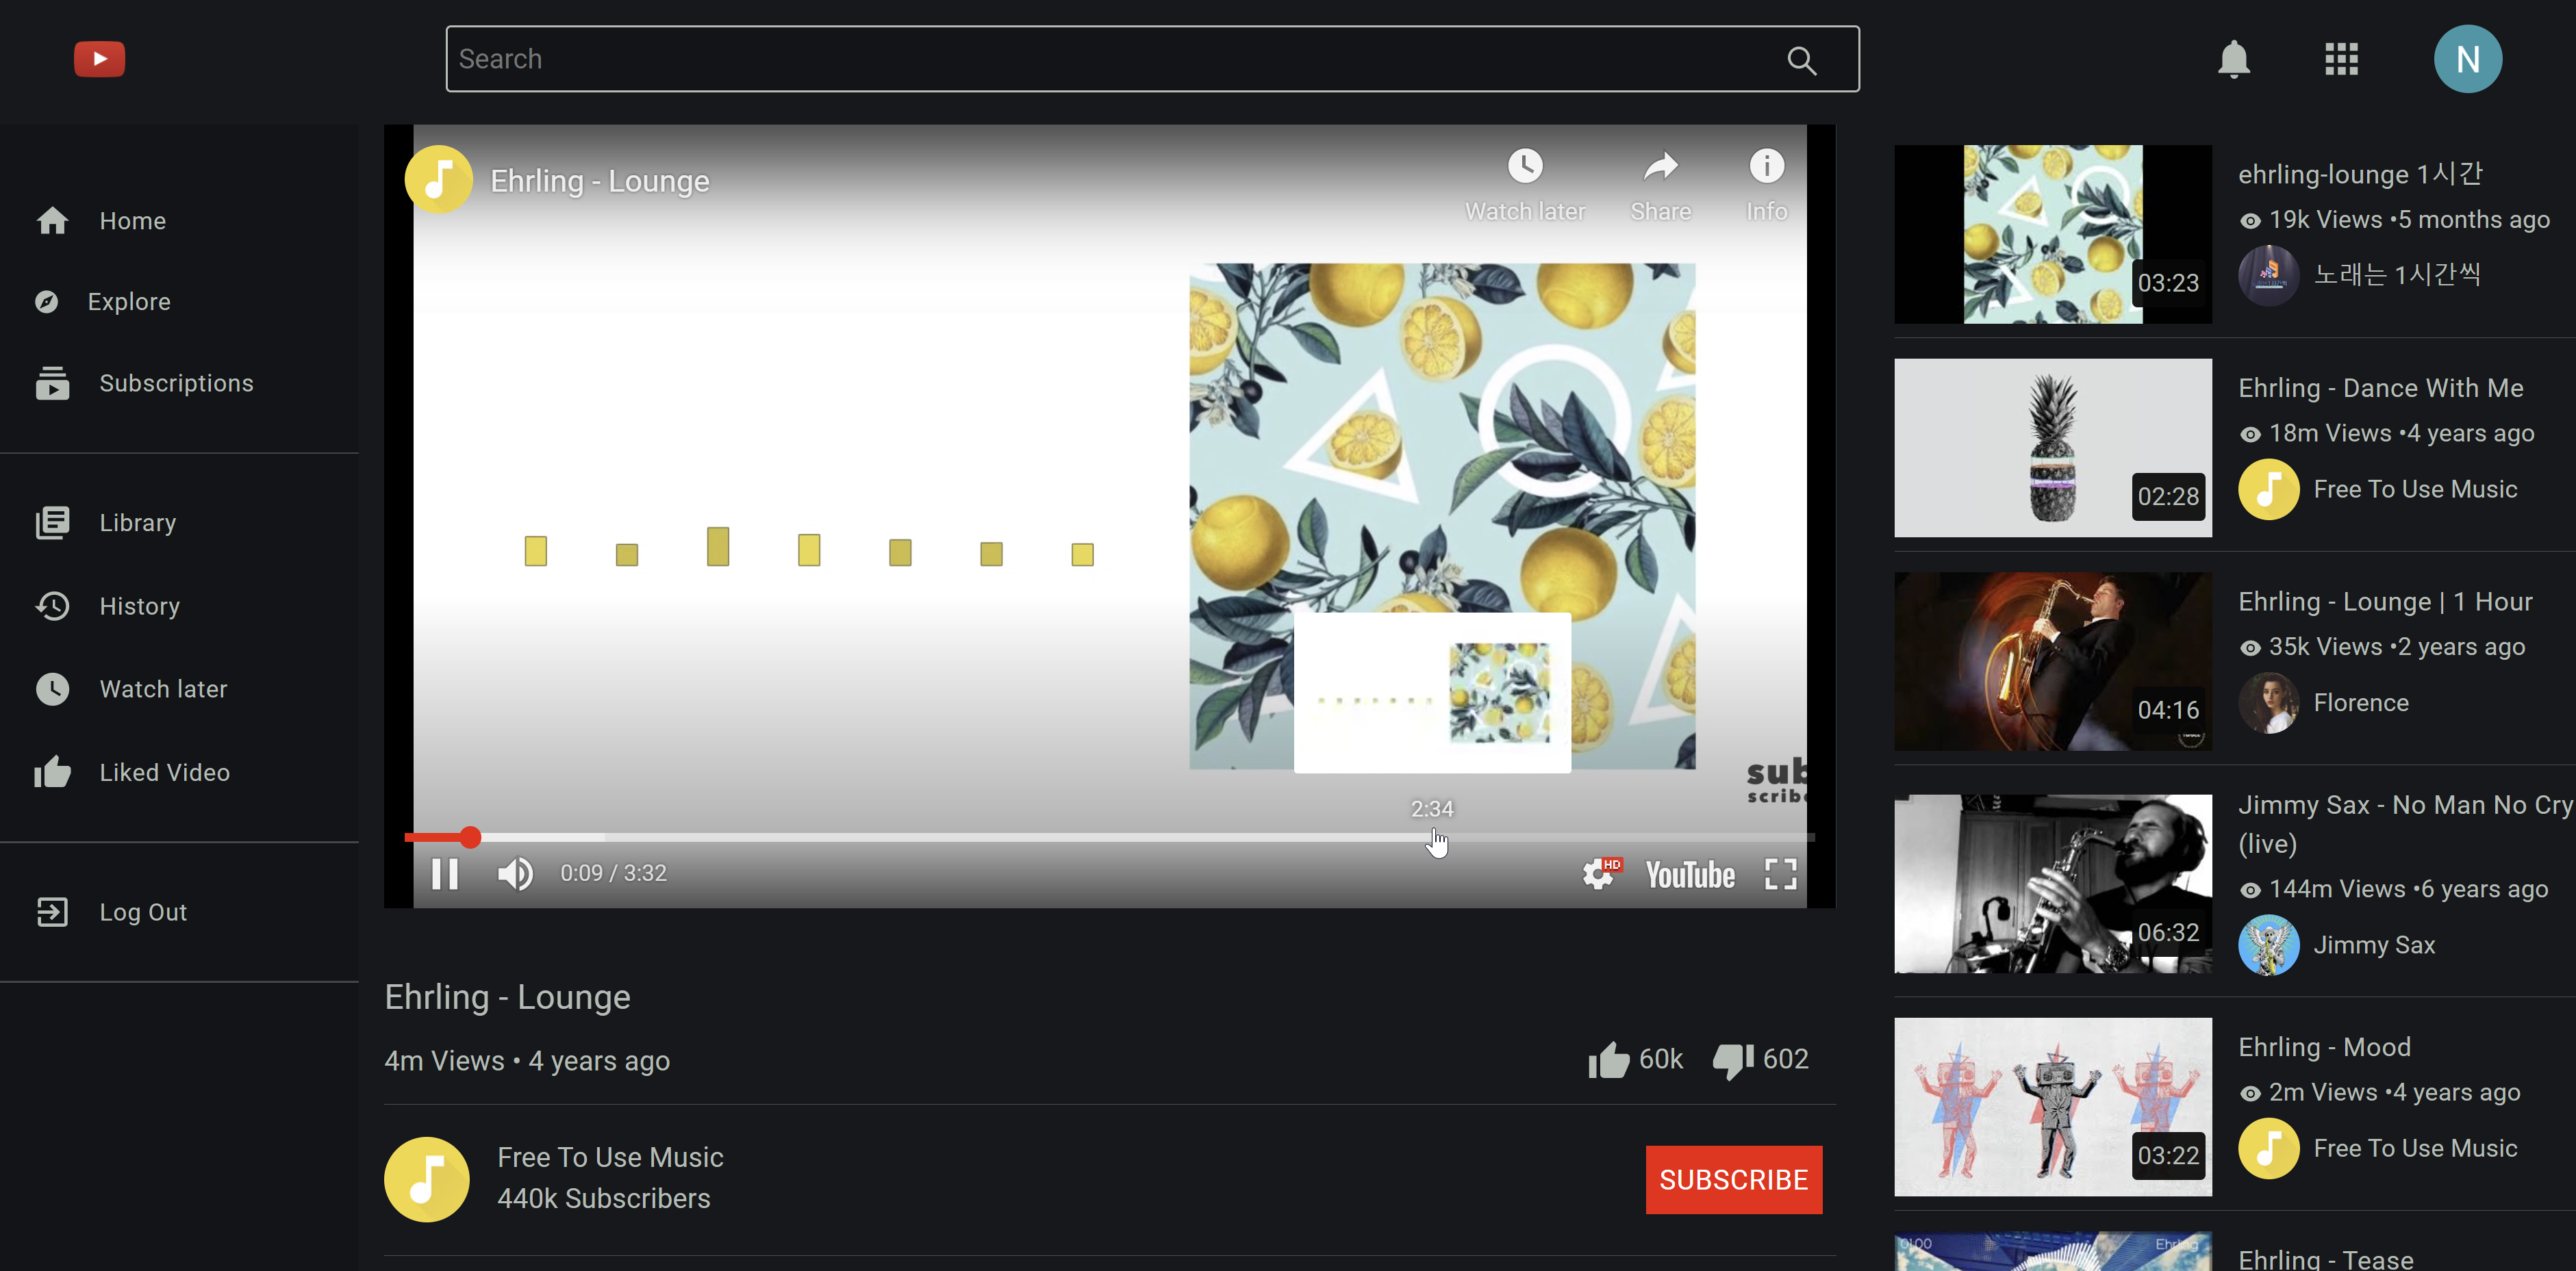Open the Ehrling - Mood 03:22 thumbnail
Screen dimensions: 2576x1271
(2052, 1107)
